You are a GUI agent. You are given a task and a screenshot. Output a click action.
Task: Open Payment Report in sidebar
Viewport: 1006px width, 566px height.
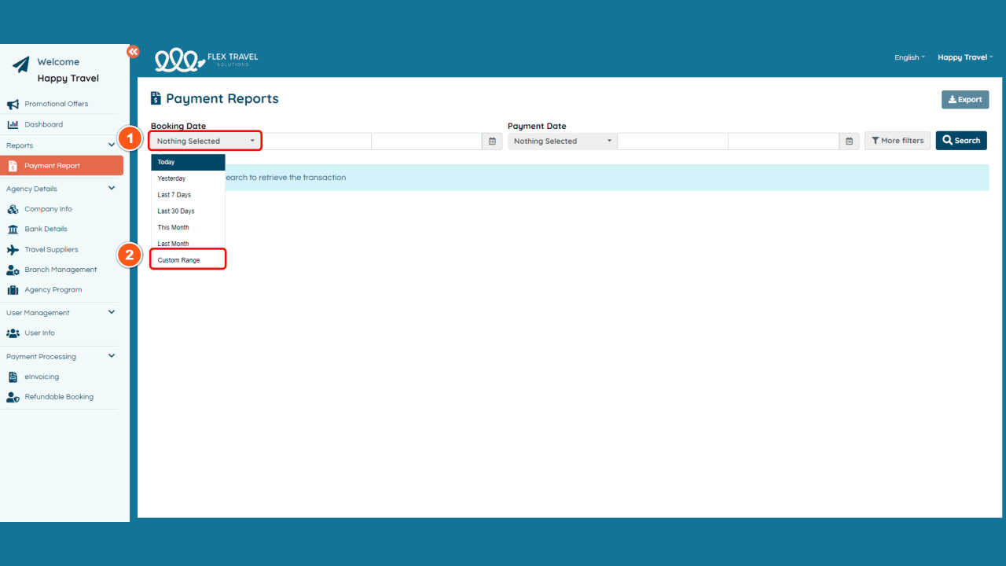click(62, 166)
